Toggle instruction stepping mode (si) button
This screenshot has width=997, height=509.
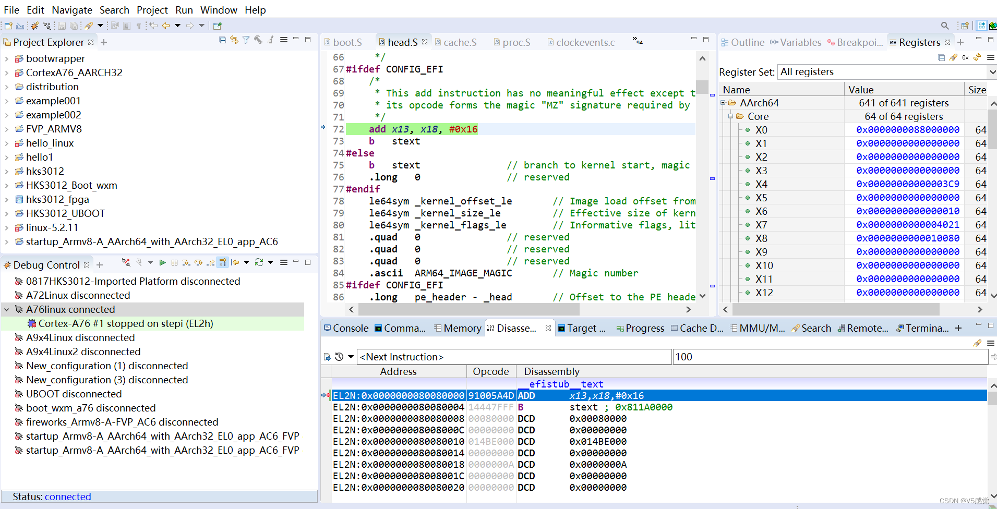223,262
